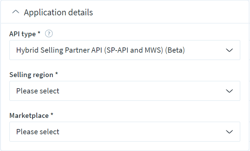Click the API type field label
Screen dimensions: 250x151
pos(22,34)
